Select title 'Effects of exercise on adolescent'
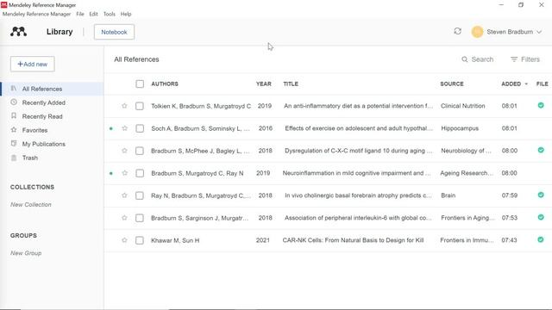Viewport: 552px width, 310px height. tap(359, 128)
